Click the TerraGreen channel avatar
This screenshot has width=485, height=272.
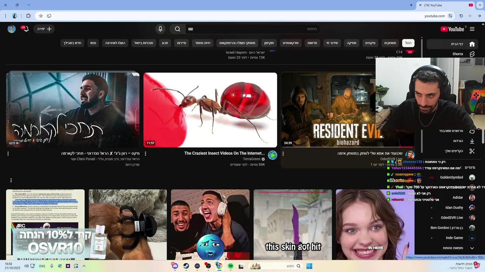[x=272, y=155]
